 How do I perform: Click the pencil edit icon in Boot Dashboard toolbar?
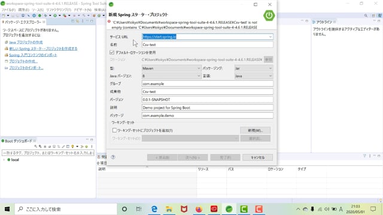63,146
